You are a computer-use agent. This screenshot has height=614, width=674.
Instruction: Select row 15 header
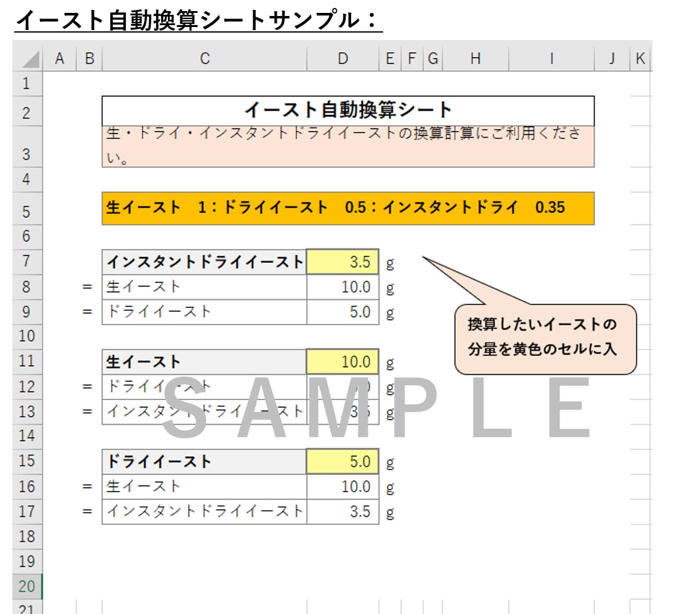(27, 462)
